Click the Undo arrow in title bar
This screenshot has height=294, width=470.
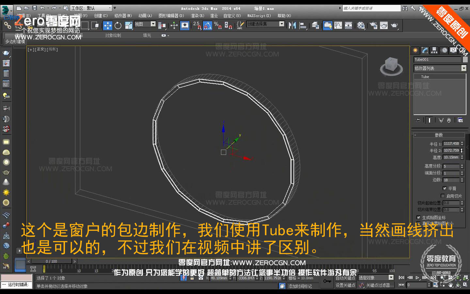(x=42, y=8)
